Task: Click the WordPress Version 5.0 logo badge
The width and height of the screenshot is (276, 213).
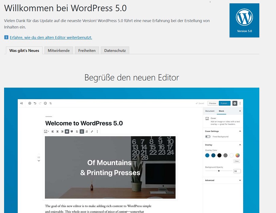Action: (244, 20)
